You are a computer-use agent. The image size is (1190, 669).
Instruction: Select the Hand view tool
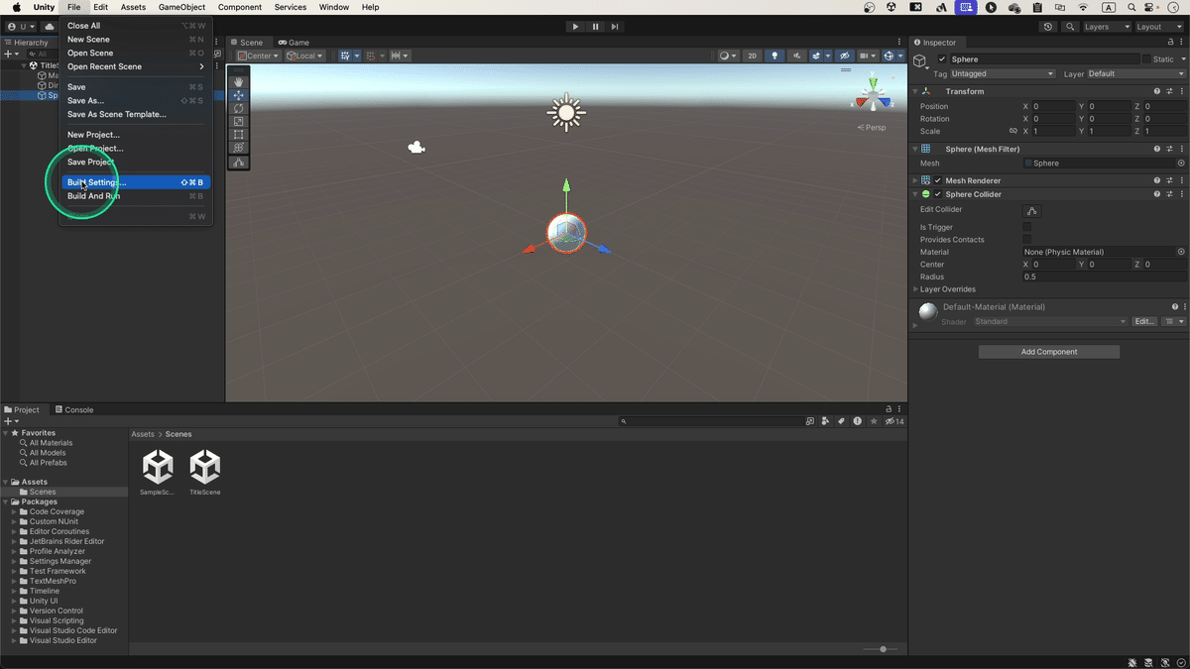(238, 82)
